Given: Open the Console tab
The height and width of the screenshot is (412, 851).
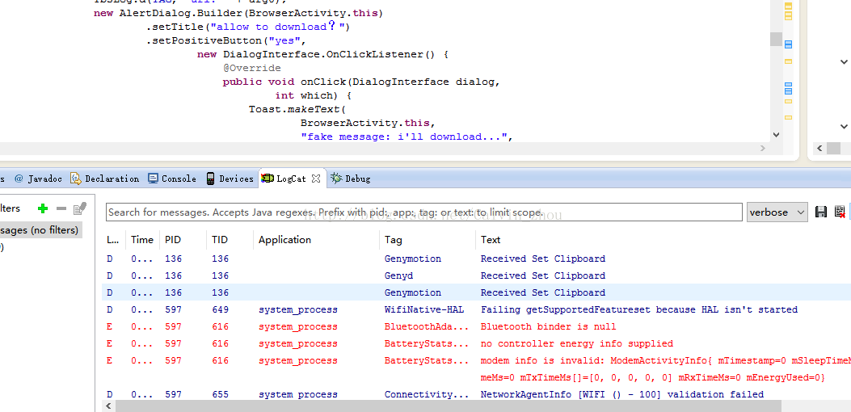Looking at the screenshot, I should coord(172,179).
